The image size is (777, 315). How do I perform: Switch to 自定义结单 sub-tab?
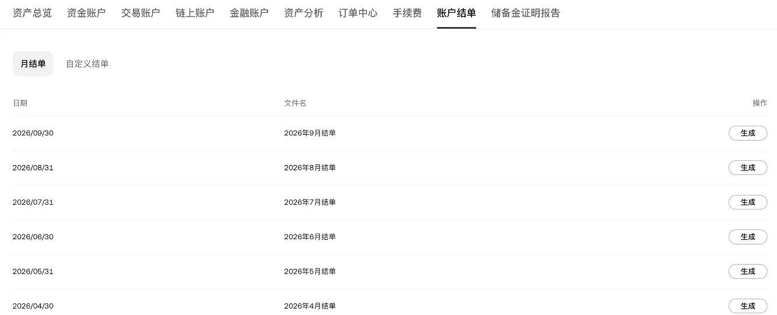coord(87,64)
